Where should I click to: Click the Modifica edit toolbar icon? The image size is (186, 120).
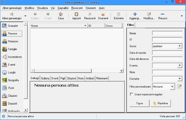149,16
